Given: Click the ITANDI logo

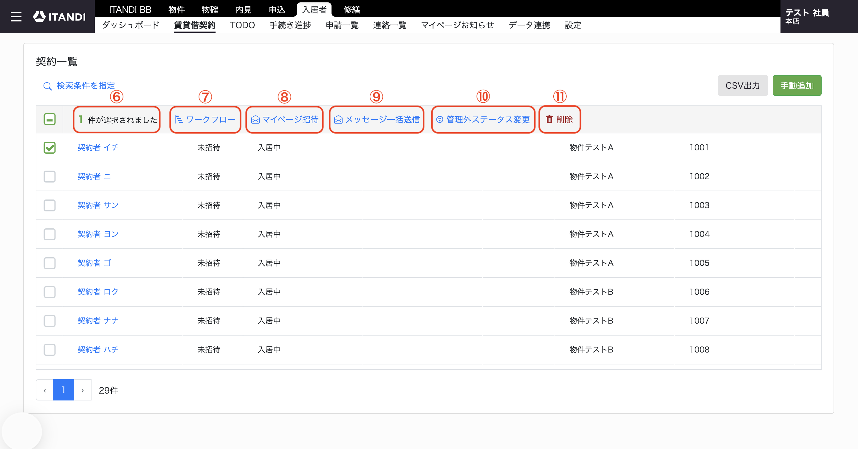Looking at the screenshot, I should pos(59,17).
